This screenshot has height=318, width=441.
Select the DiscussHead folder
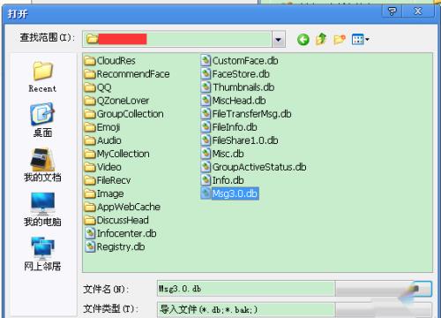pos(116,220)
